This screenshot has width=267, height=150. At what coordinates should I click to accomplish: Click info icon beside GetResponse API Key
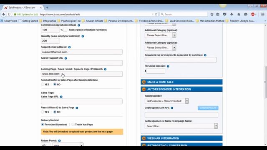point(172,108)
